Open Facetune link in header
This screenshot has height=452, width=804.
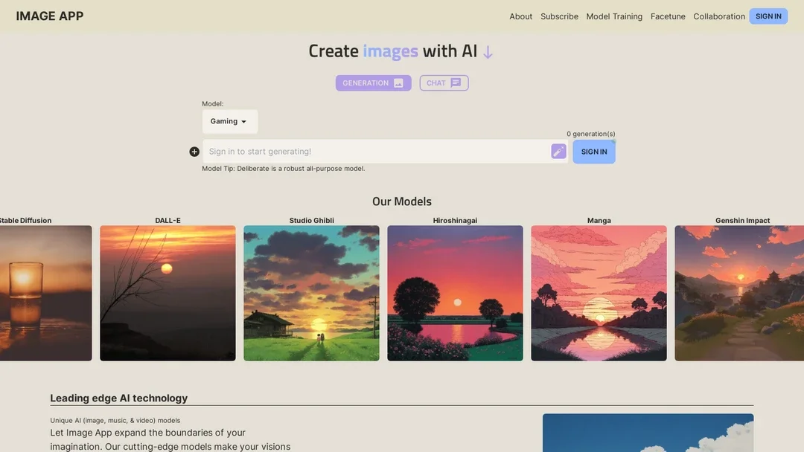point(668,16)
